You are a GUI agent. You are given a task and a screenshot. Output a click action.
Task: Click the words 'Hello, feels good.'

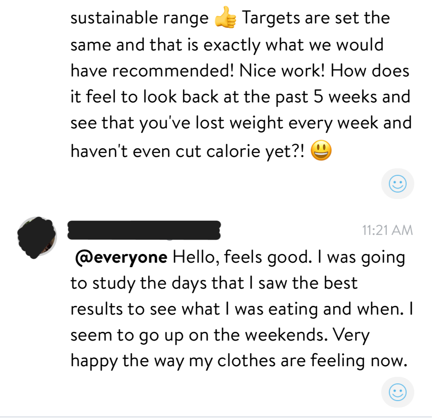click(242, 257)
